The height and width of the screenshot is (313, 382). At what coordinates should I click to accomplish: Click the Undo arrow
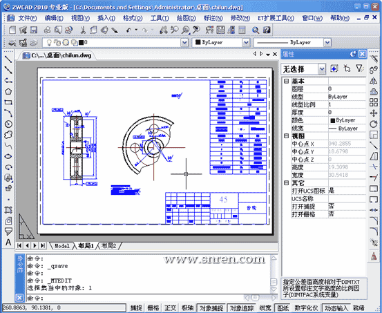pyautogui.click(x=128, y=30)
